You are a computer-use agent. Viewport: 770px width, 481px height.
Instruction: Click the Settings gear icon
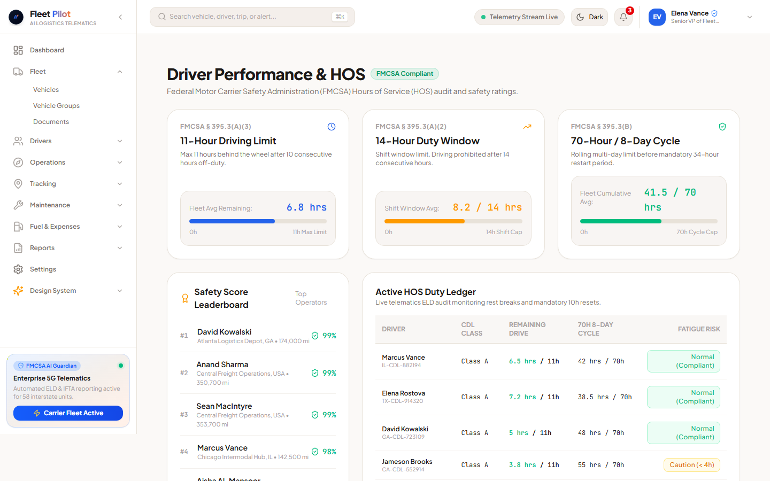click(x=18, y=269)
